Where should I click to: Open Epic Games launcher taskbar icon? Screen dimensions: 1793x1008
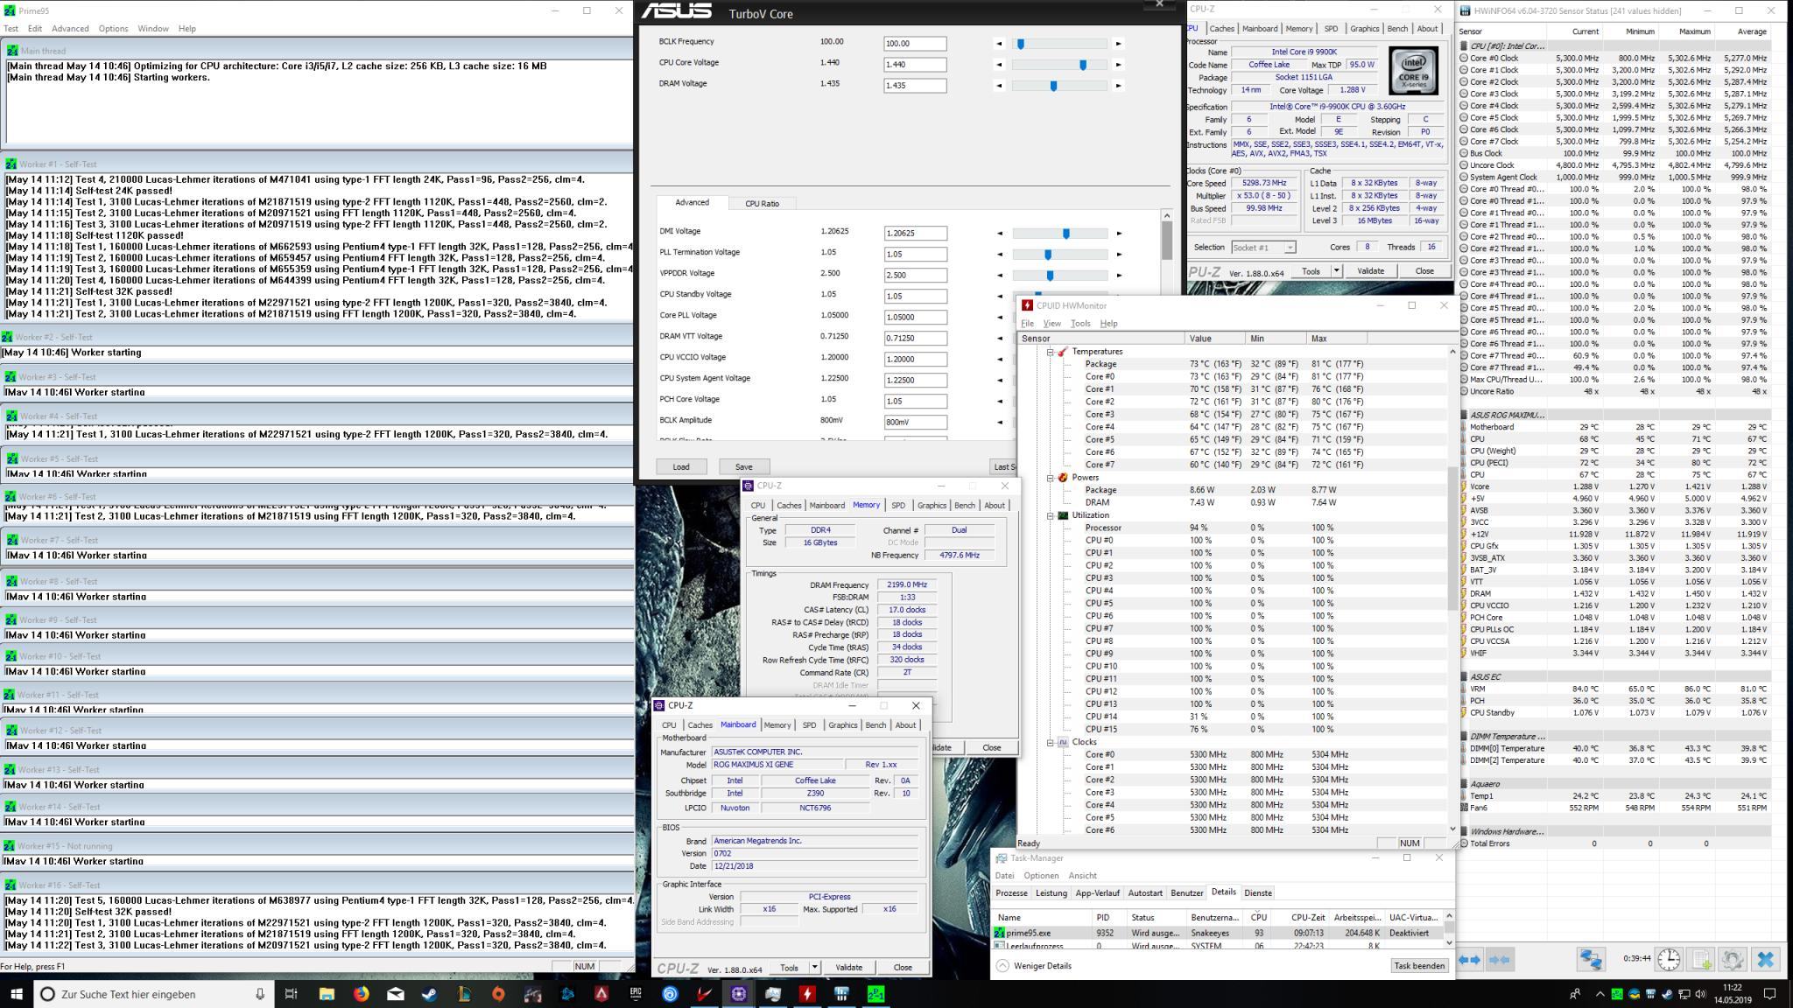pyautogui.click(x=636, y=994)
